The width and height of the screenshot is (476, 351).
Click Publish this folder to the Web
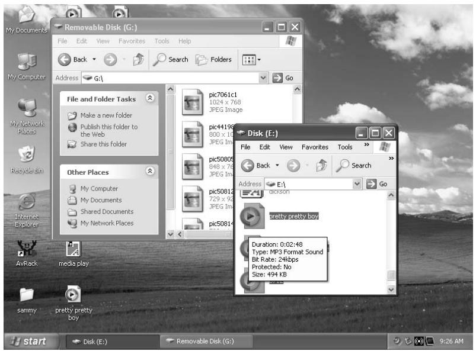click(x=103, y=130)
